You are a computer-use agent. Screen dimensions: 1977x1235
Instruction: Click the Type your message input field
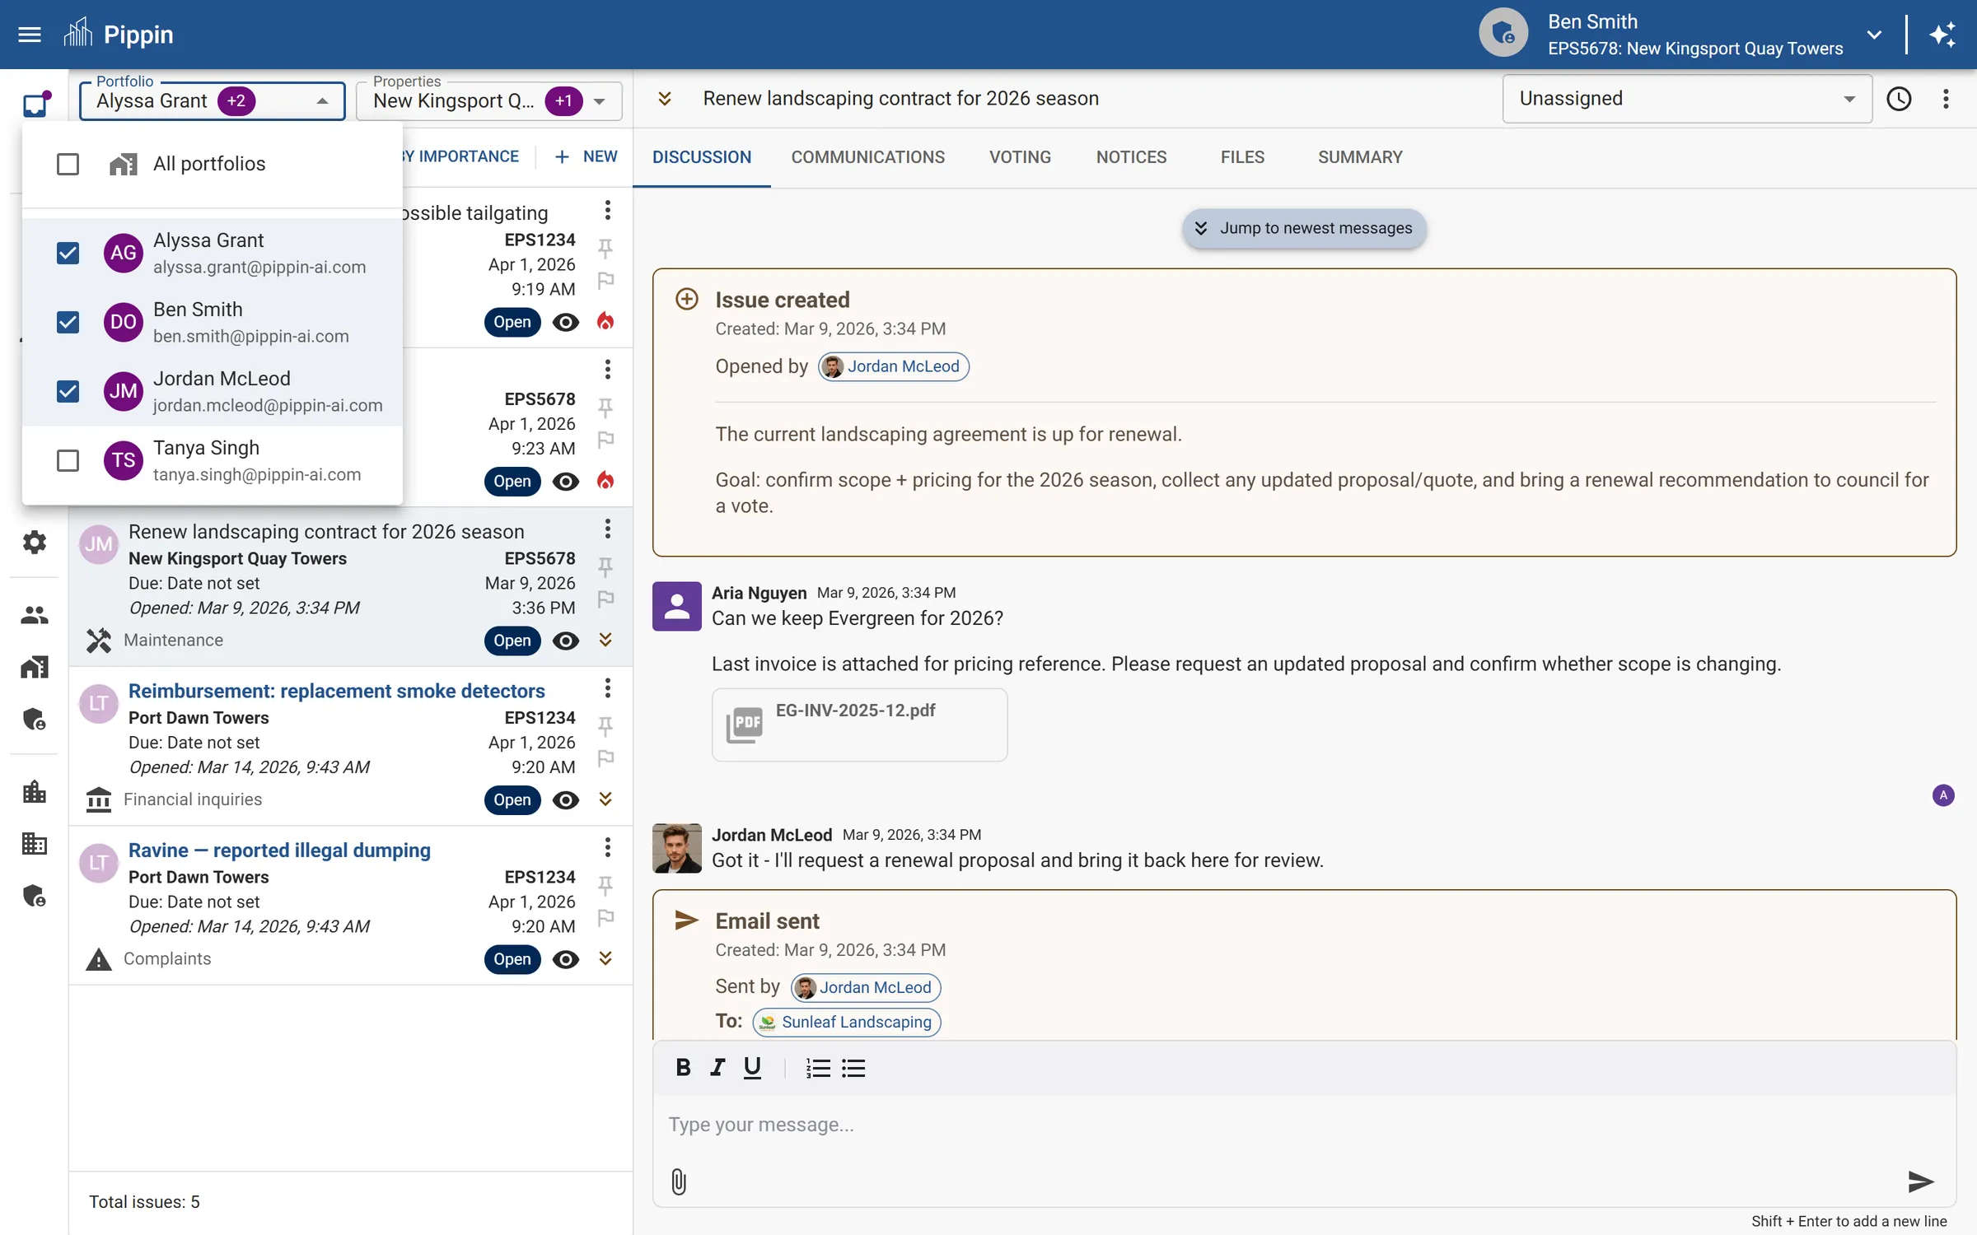(988, 1125)
